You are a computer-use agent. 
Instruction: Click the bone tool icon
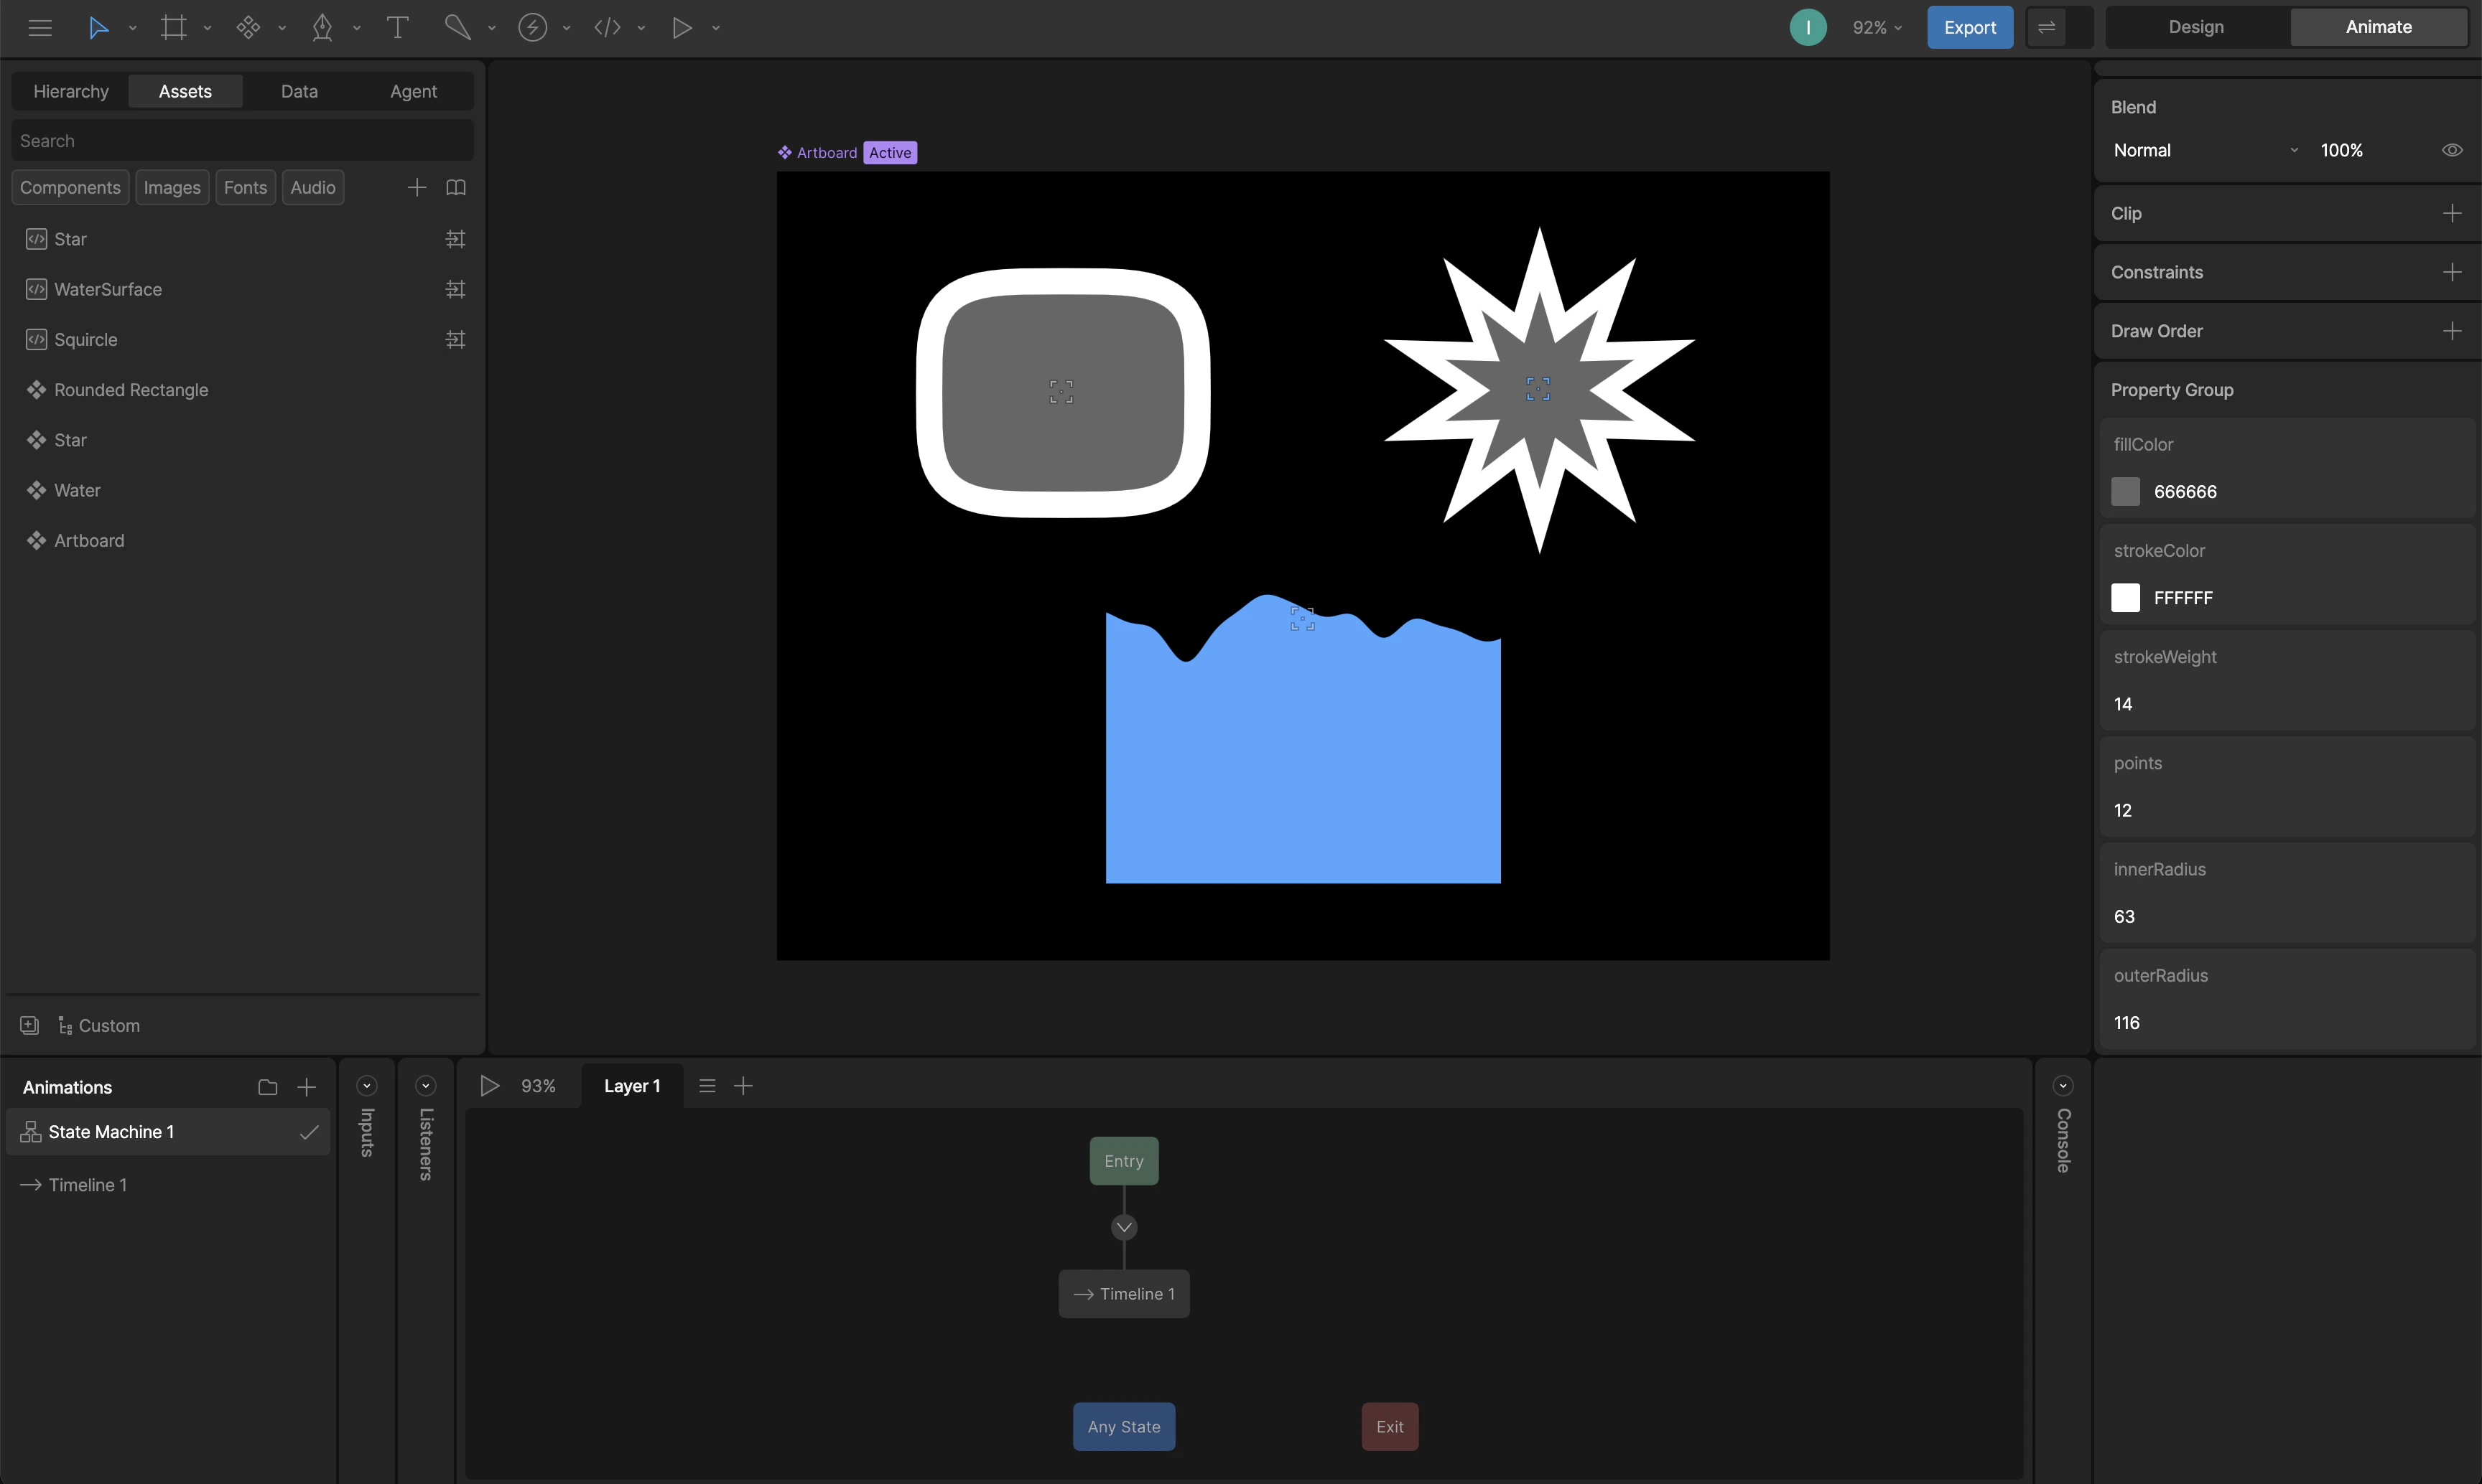[x=457, y=27]
